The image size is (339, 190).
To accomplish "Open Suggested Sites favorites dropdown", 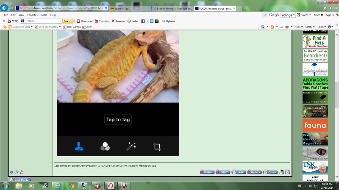I will (20, 27).
